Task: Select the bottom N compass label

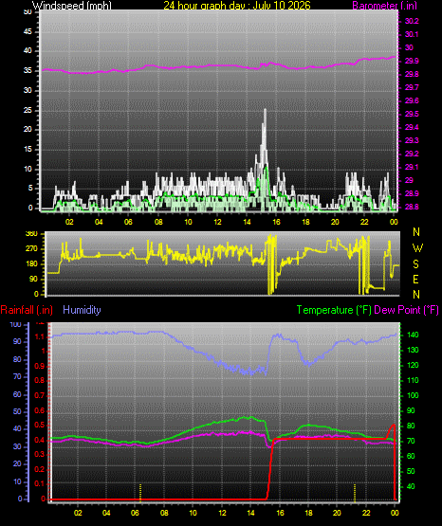Action: tap(416, 294)
